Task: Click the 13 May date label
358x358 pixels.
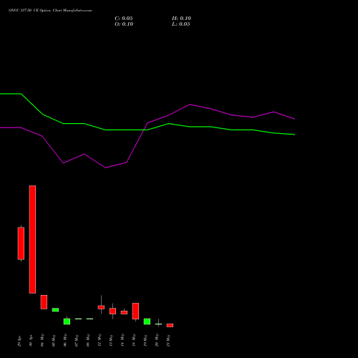Action: point(111,340)
